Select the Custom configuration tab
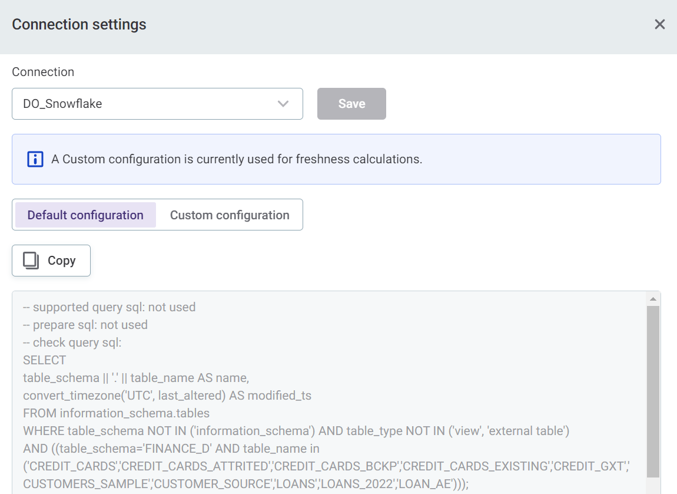The width and height of the screenshot is (677, 494). coord(230,215)
